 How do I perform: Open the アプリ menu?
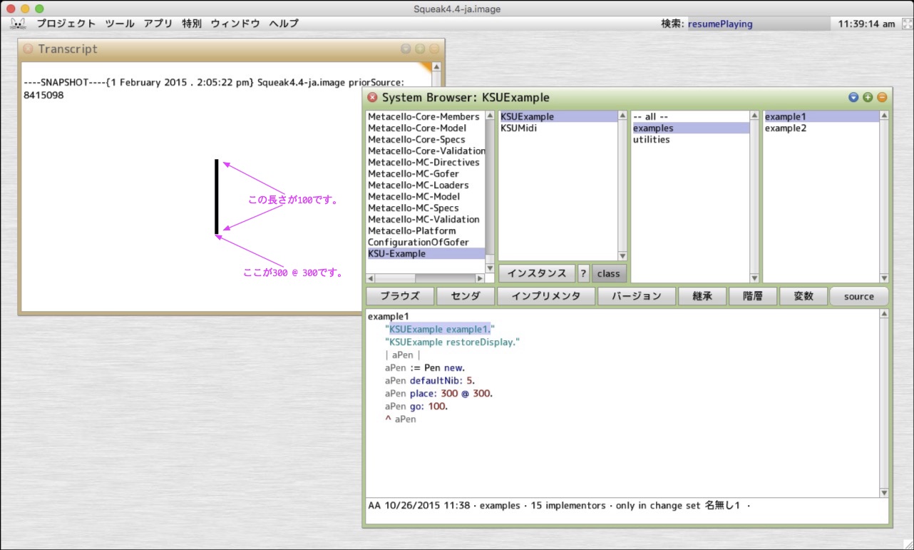(x=158, y=24)
